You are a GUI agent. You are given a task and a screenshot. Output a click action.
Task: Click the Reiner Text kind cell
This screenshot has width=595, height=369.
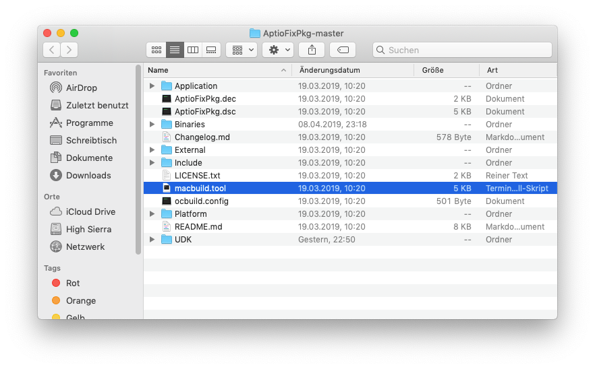tap(507, 175)
